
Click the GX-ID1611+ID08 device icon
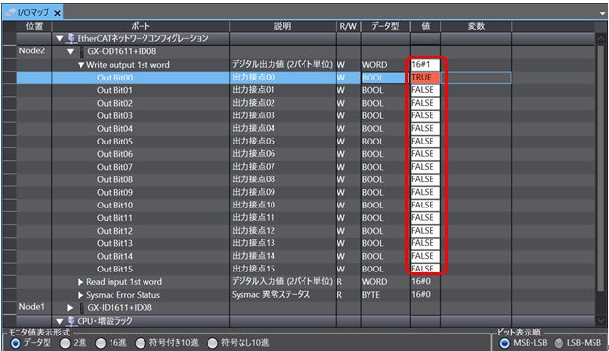[82, 308]
